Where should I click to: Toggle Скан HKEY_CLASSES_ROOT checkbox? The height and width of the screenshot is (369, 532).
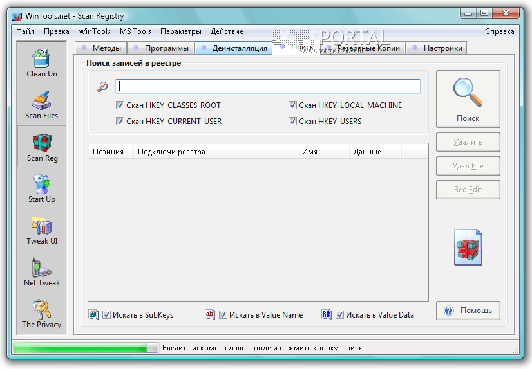point(120,105)
